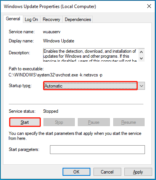The image size is (156, 180).
Task: Click inside the service Description text box
Action: click(x=91, y=55)
